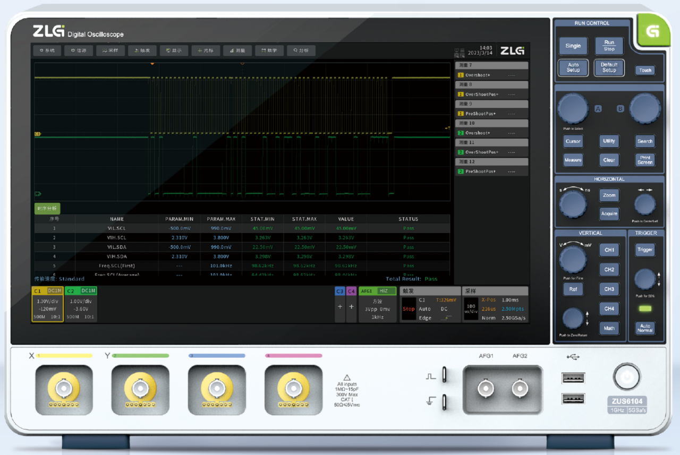The height and width of the screenshot is (455, 680).
Task: Push the horizontal time scale knob
Action: tap(573, 203)
